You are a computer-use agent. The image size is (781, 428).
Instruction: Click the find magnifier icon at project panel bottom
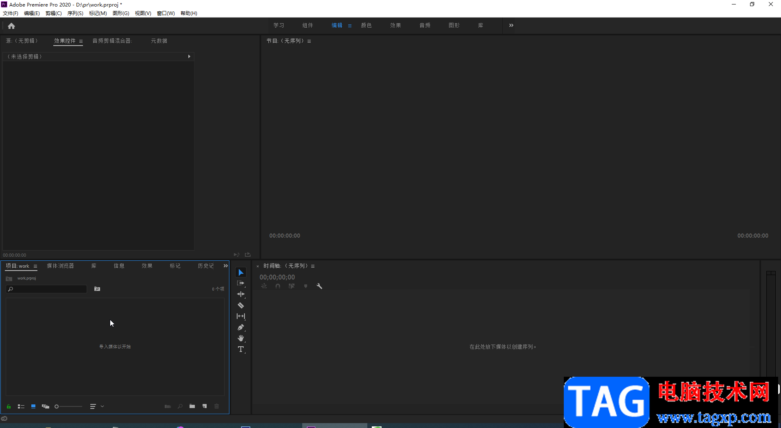click(180, 406)
